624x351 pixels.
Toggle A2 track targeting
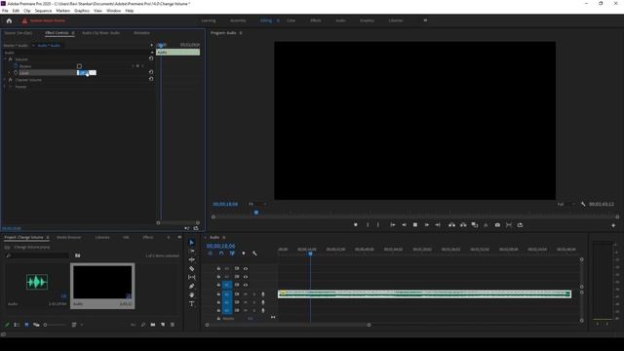(227, 302)
